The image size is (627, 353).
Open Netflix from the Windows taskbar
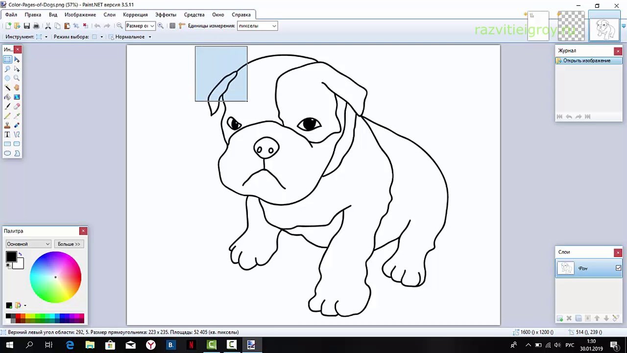click(x=191, y=345)
